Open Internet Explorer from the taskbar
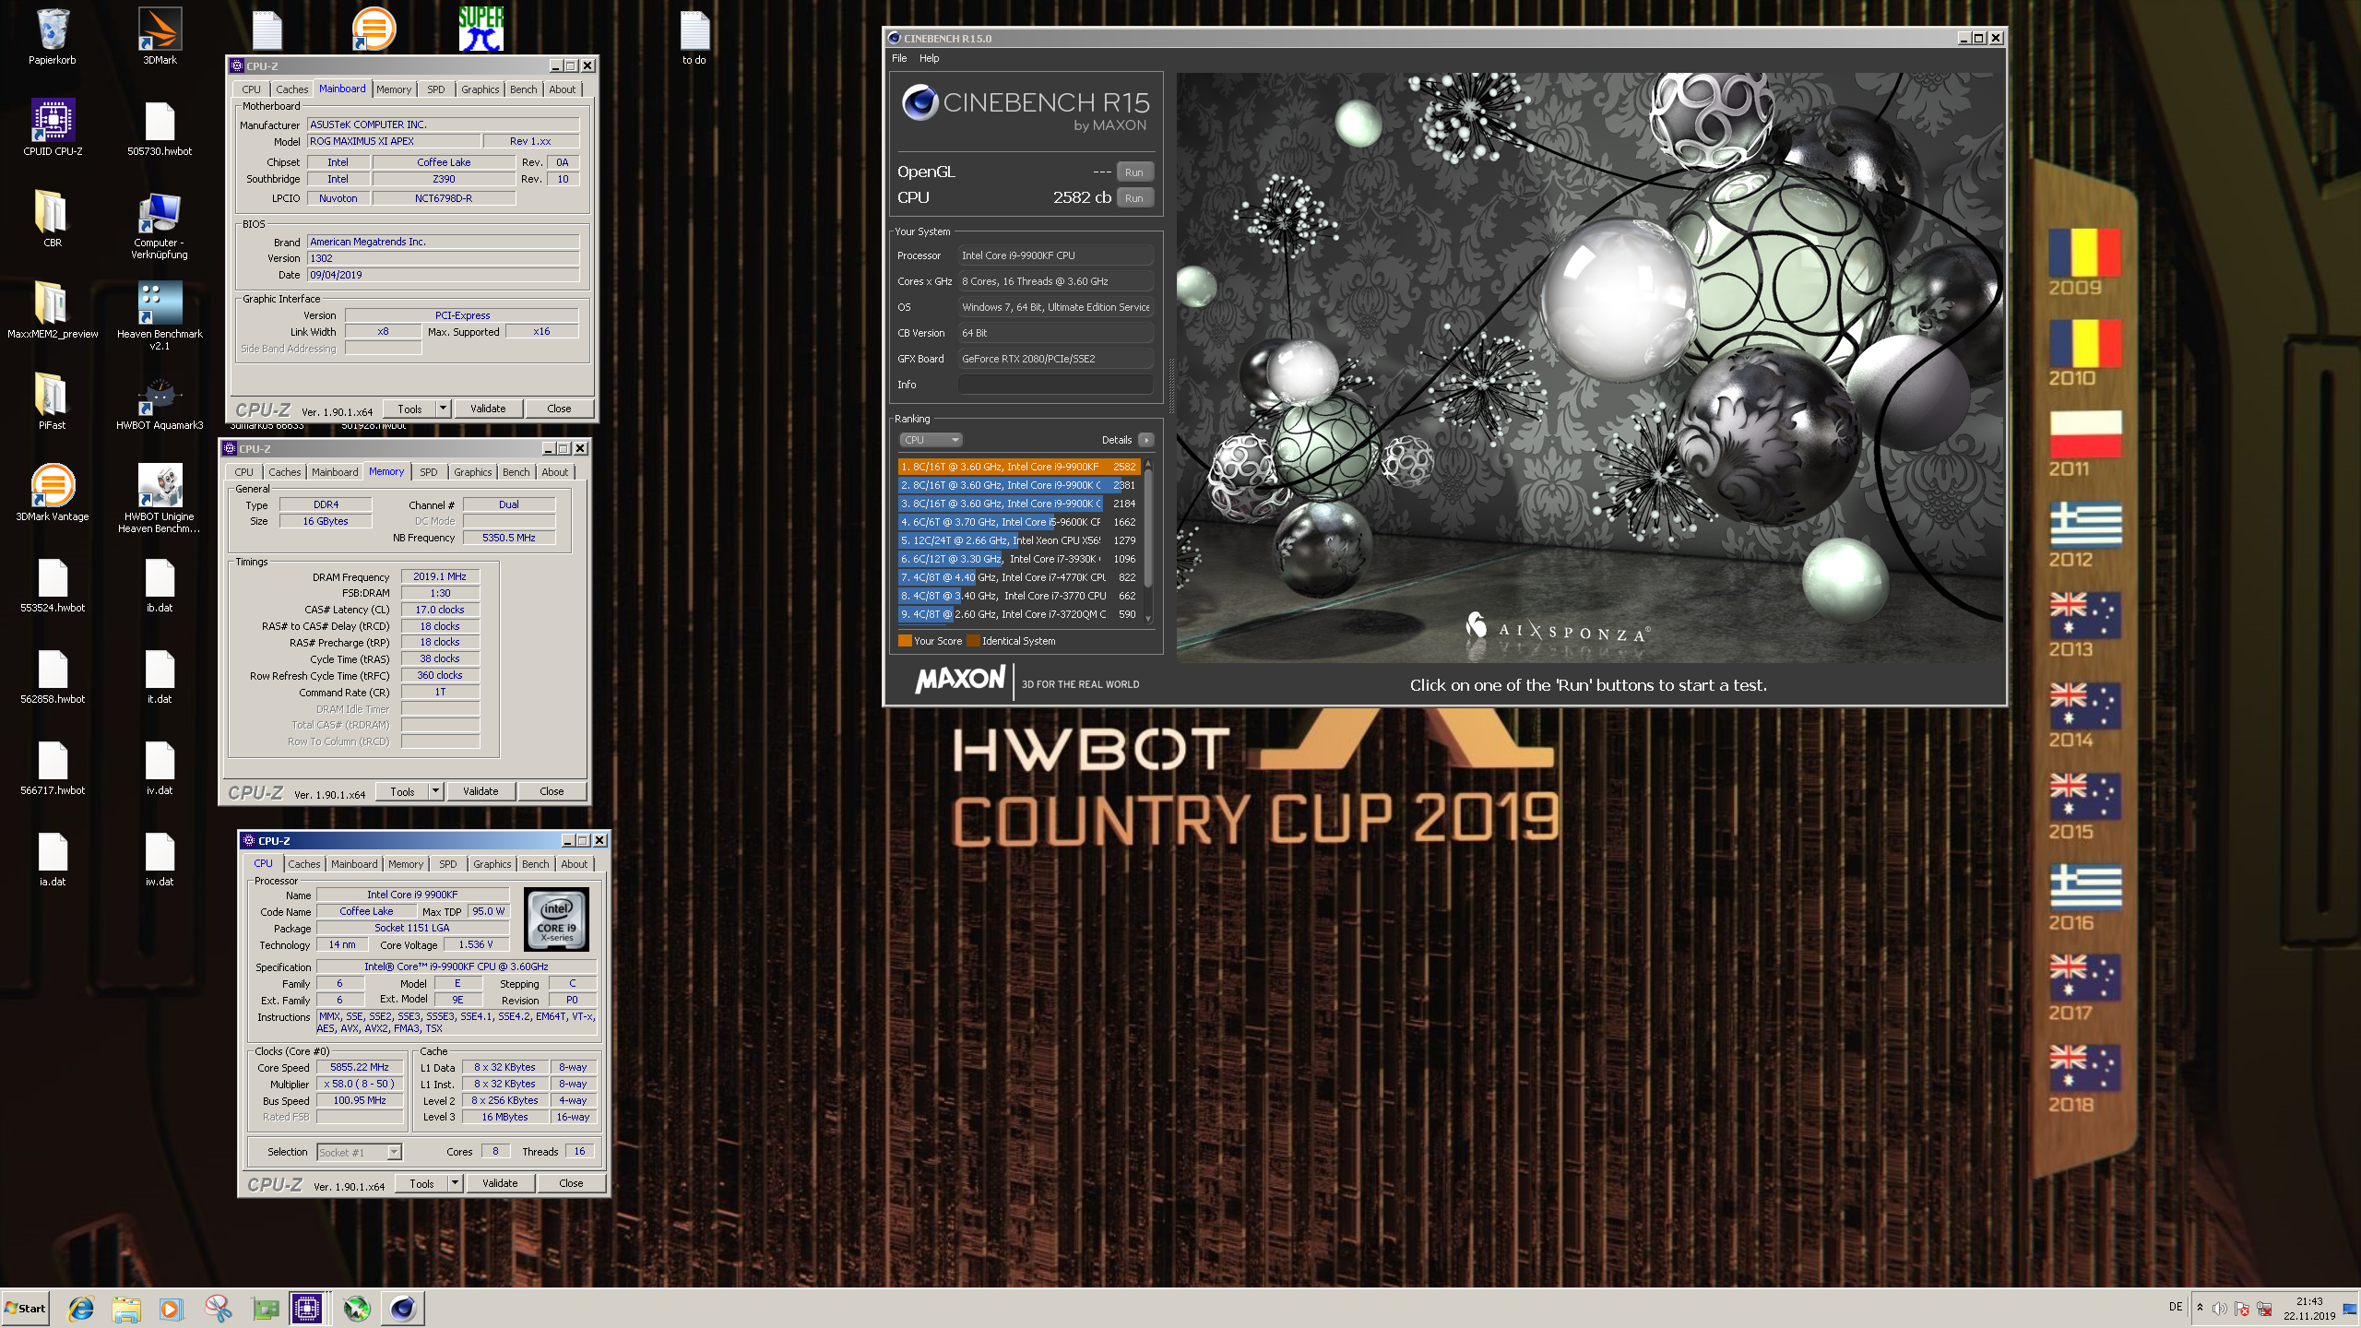This screenshot has width=2361, height=1328. 81,1308
